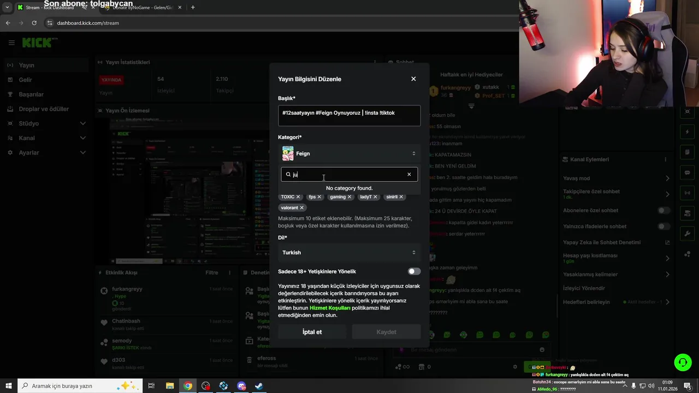Expand the weekly top gifts arrow
This screenshot has width=699, height=393.
pos(471,106)
